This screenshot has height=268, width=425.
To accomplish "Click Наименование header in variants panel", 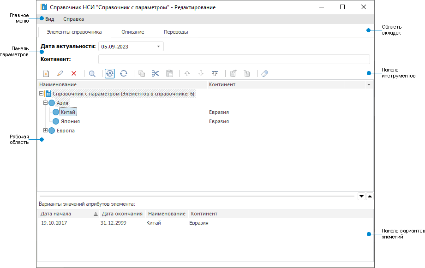I will [x=167, y=214].
